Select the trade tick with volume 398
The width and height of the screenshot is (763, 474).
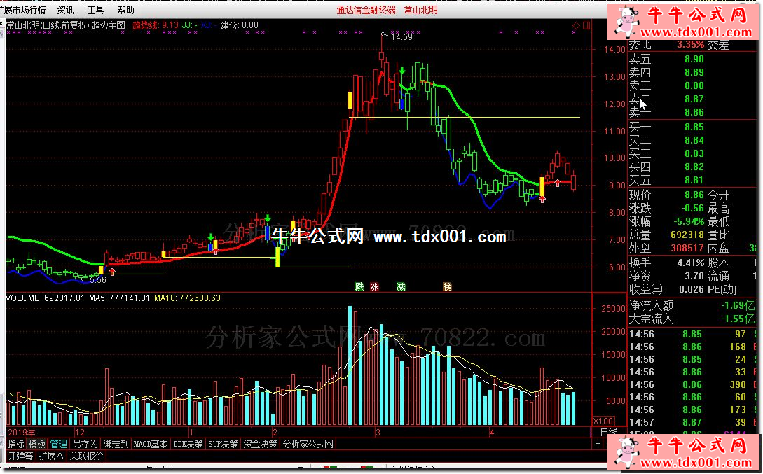click(693, 384)
